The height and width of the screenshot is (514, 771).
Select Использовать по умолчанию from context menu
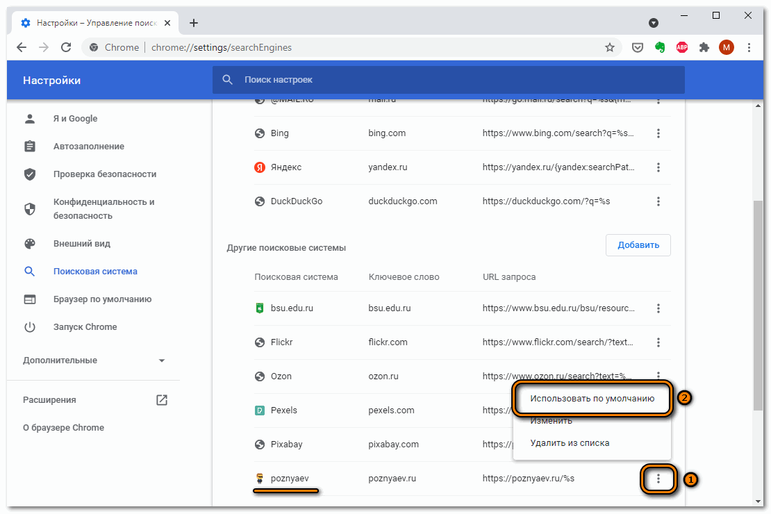click(592, 399)
